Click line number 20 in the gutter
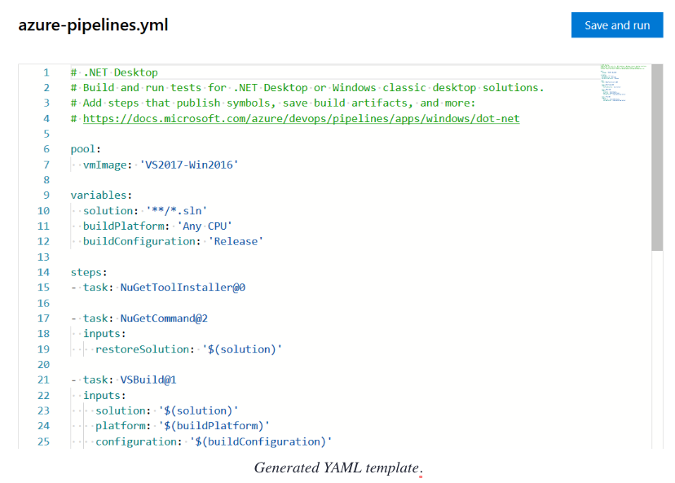The width and height of the screenshot is (675, 483). (43, 365)
